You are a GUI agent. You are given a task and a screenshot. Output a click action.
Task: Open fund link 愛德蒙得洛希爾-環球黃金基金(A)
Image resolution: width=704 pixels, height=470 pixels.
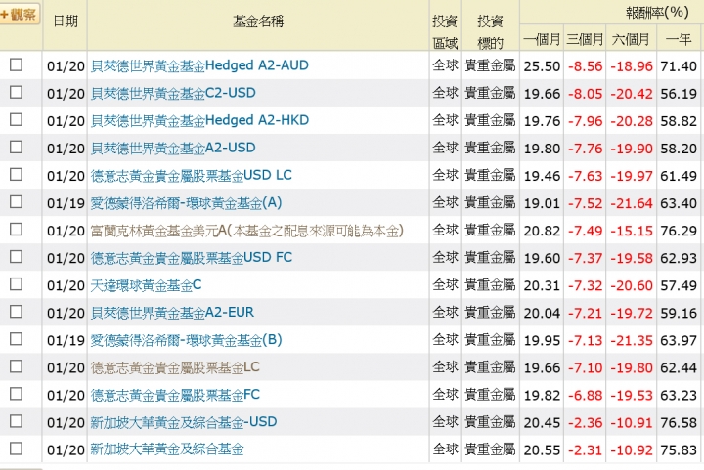pyautogui.click(x=187, y=203)
